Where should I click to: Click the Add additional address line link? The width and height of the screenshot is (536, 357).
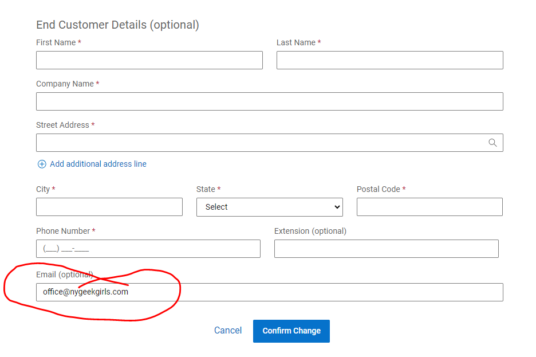[x=98, y=164]
